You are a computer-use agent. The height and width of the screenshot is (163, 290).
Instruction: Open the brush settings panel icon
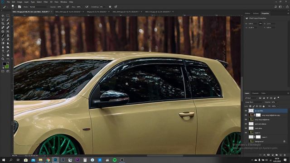(x=19, y=7)
